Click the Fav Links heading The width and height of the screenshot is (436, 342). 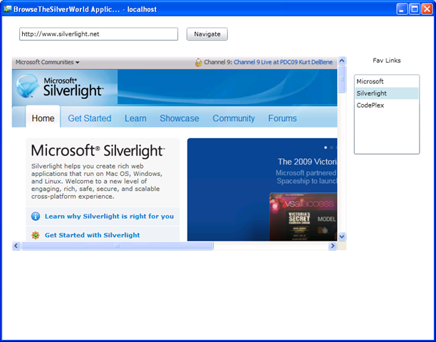[387, 61]
